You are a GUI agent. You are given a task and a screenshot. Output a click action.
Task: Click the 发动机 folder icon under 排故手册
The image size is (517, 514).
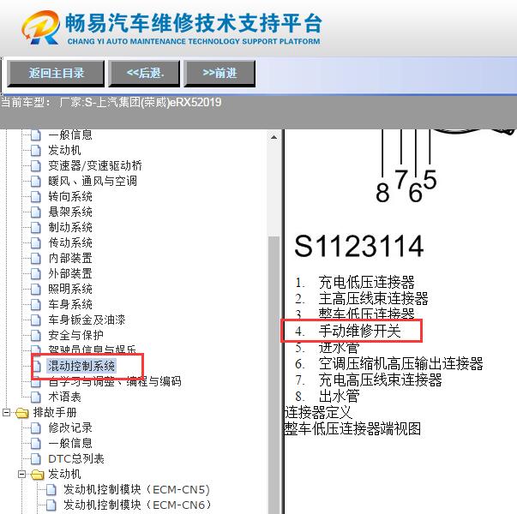(x=37, y=475)
